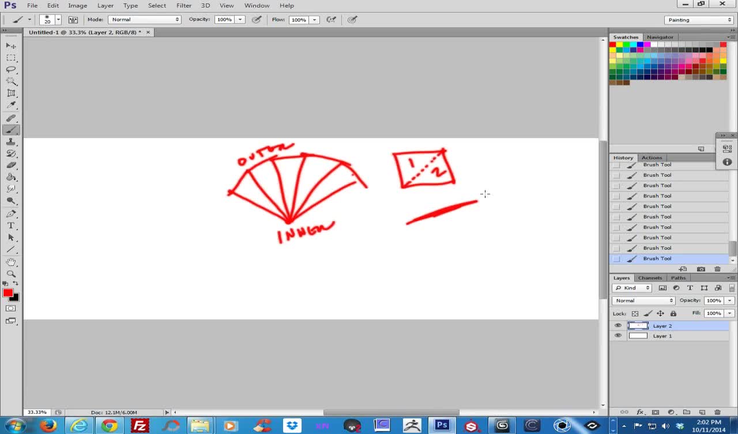Click Layer 2 thumbnail

pyautogui.click(x=638, y=326)
